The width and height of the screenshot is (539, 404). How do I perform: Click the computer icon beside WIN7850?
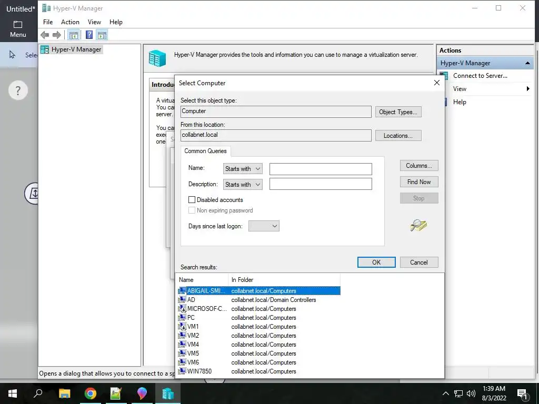click(x=182, y=371)
